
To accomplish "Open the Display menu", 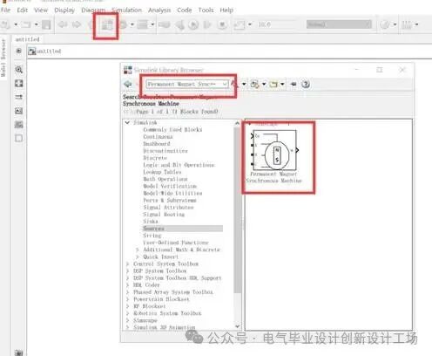I will tap(64, 10).
